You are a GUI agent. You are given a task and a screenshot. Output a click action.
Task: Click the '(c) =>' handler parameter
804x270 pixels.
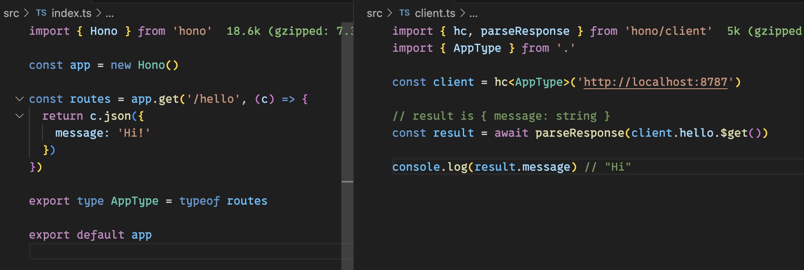point(275,99)
